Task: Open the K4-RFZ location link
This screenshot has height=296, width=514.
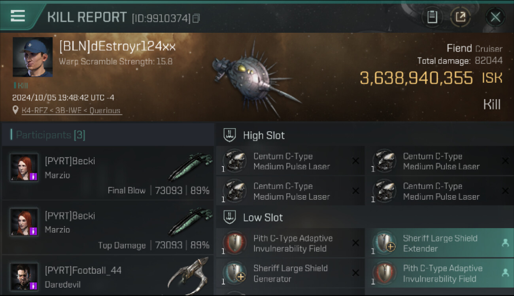Action: (32, 111)
